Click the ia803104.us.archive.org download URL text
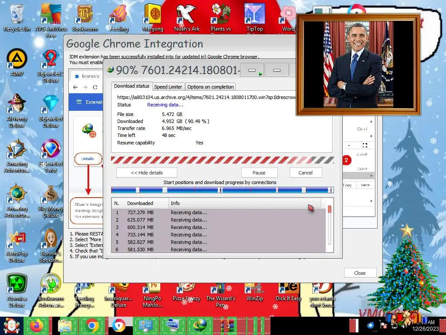The height and width of the screenshot is (335, 446). click(206, 97)
